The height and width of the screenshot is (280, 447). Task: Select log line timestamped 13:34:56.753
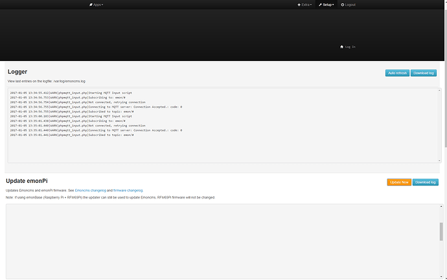pos(68,97)
